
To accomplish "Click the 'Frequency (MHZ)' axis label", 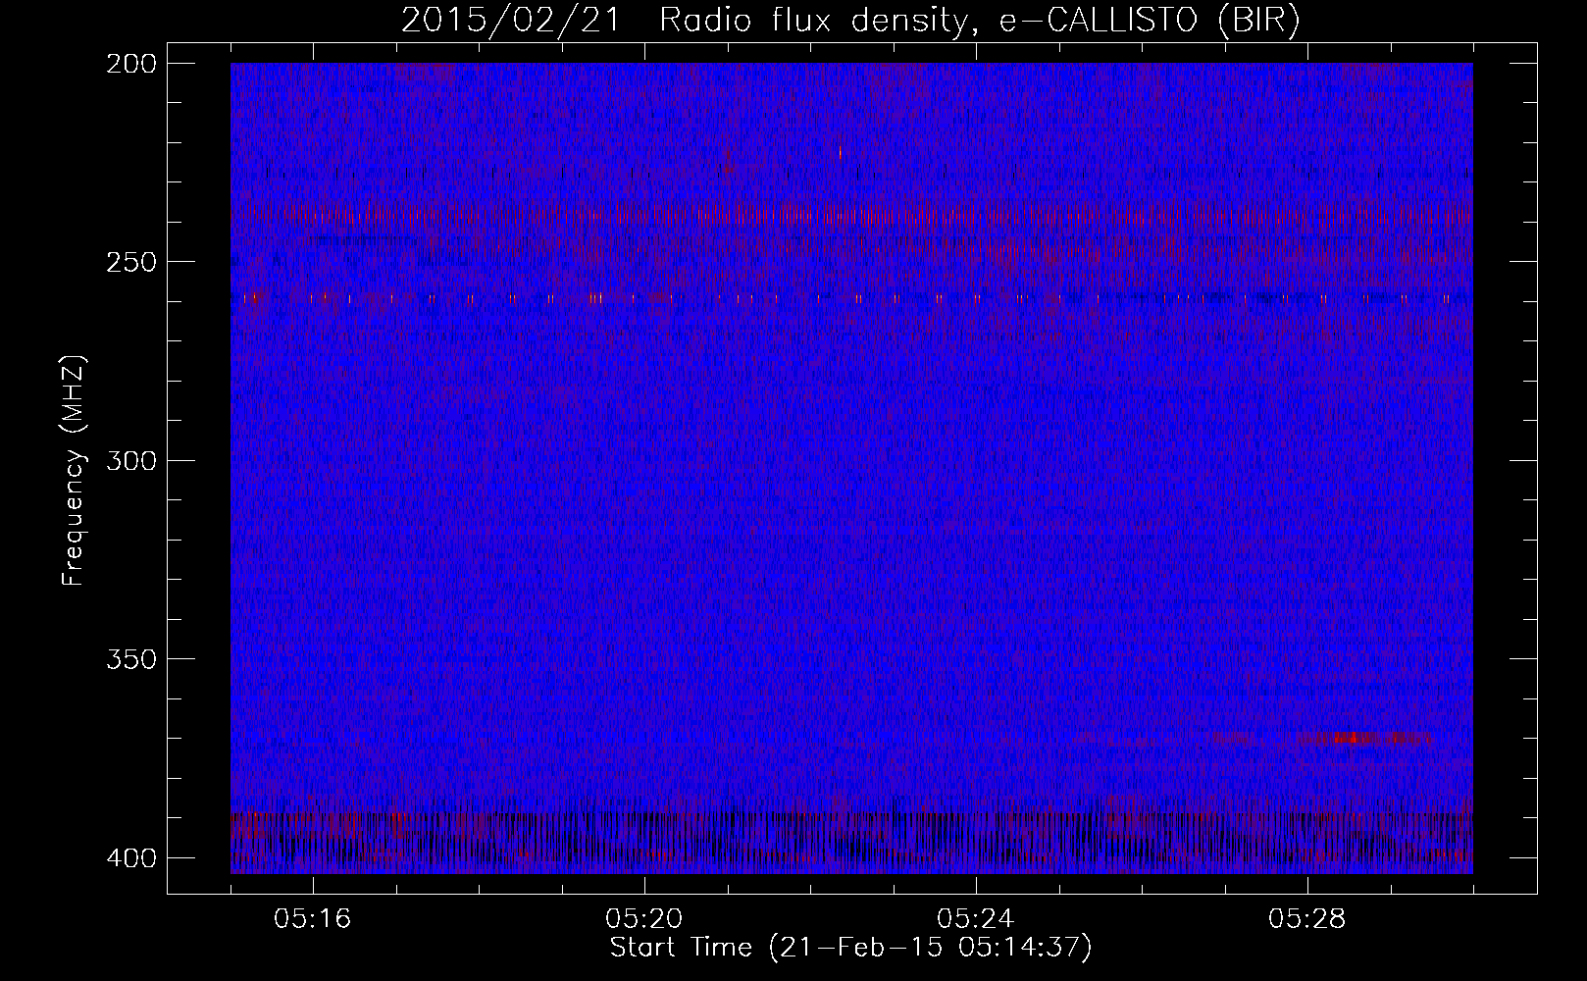I will tap(74, 472).
